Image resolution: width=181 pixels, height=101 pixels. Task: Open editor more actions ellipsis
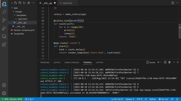tap(177, 3)
